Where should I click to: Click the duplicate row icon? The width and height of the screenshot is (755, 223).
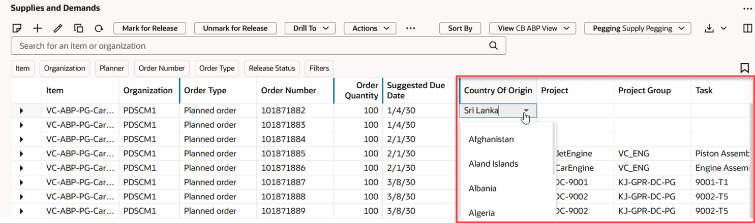pos(78,28)
